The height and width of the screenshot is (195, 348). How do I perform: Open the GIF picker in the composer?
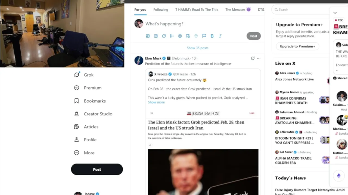(x=156, y=36)
